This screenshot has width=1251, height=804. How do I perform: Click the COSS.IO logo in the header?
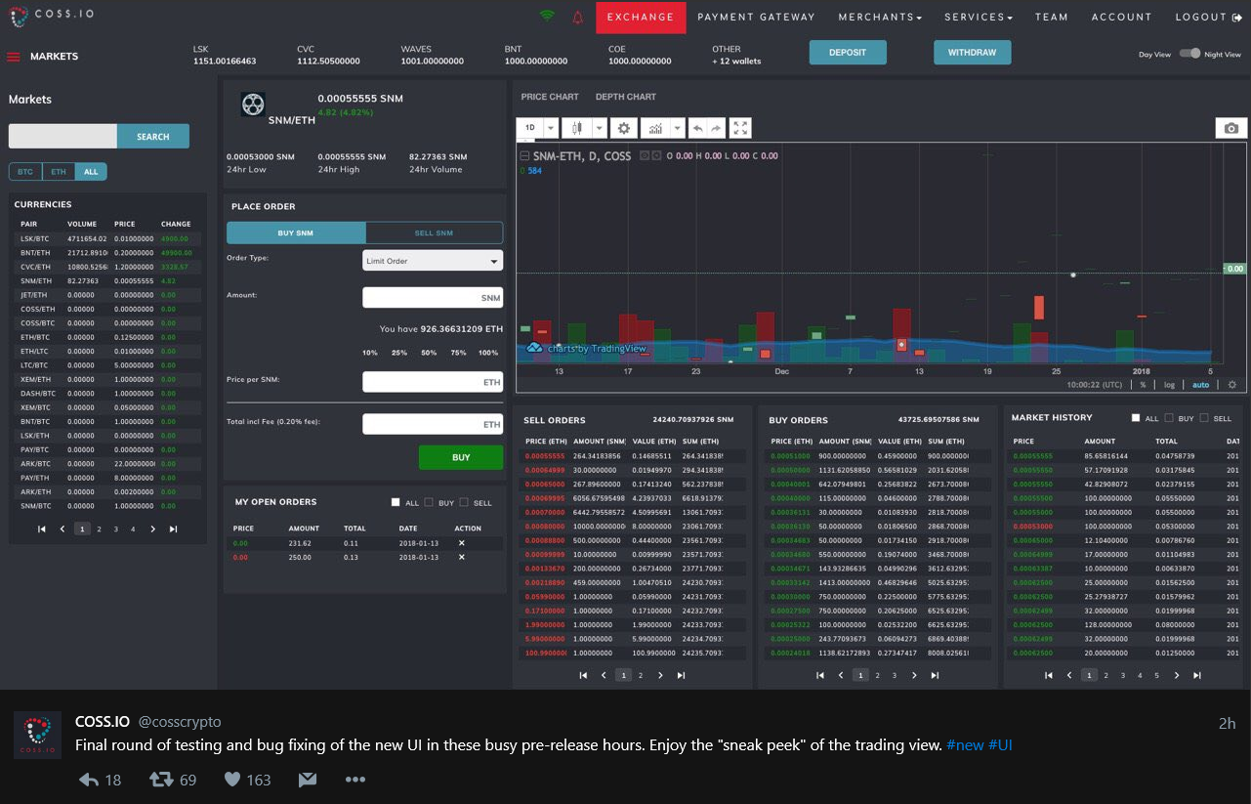(x=51, y=17)
